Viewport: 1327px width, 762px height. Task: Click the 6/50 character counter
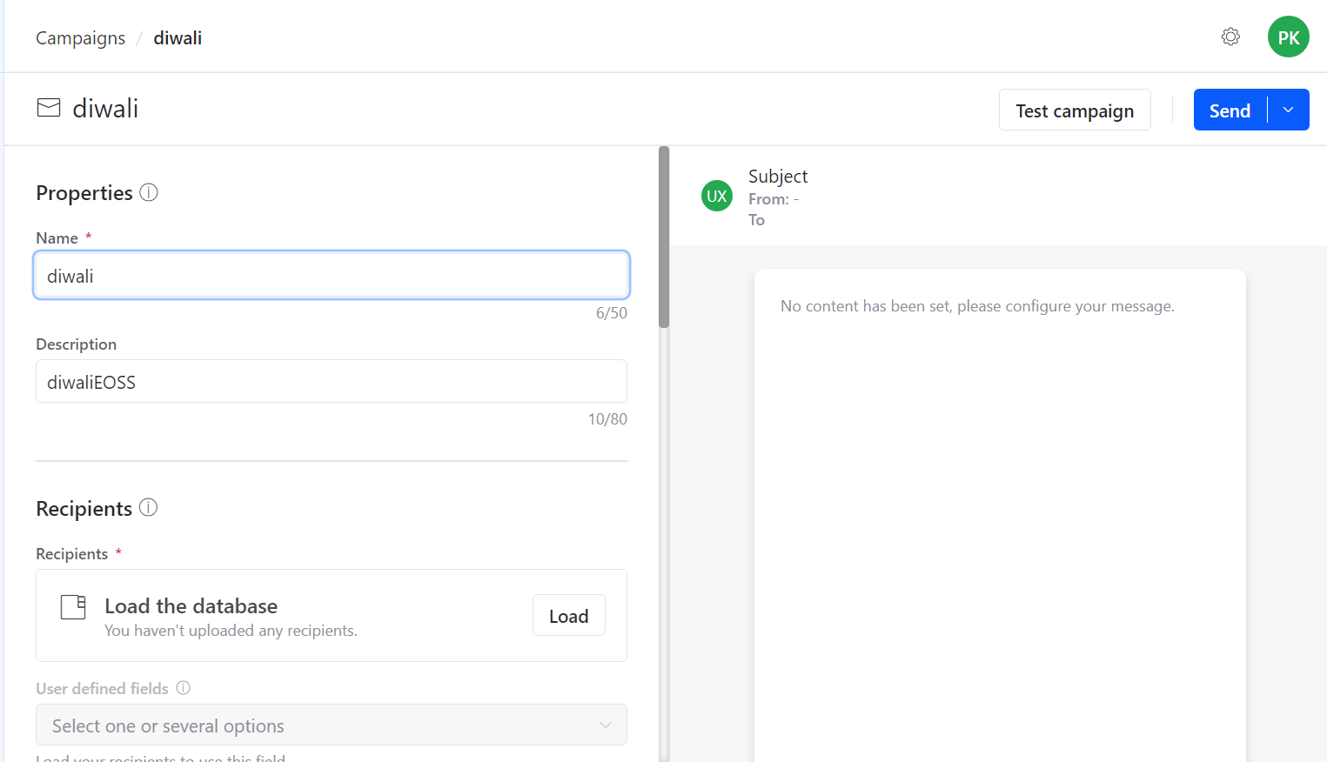click(611, 313)
